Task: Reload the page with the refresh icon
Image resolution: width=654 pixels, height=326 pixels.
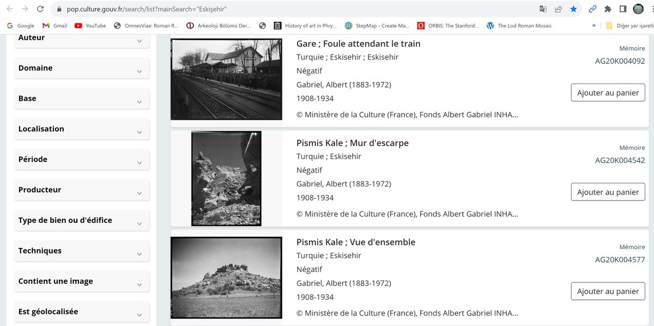Action: click(40, 9)
